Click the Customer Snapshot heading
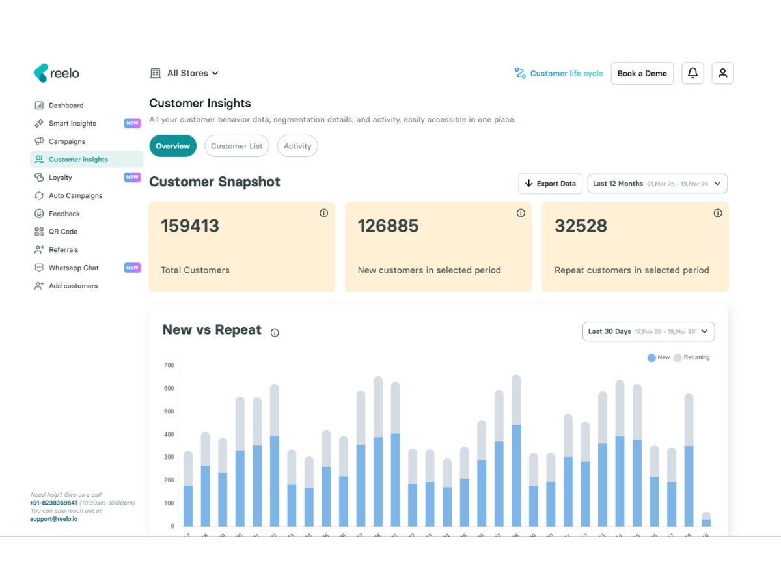This screenshot has height=586, width=781. click(215, 182)
